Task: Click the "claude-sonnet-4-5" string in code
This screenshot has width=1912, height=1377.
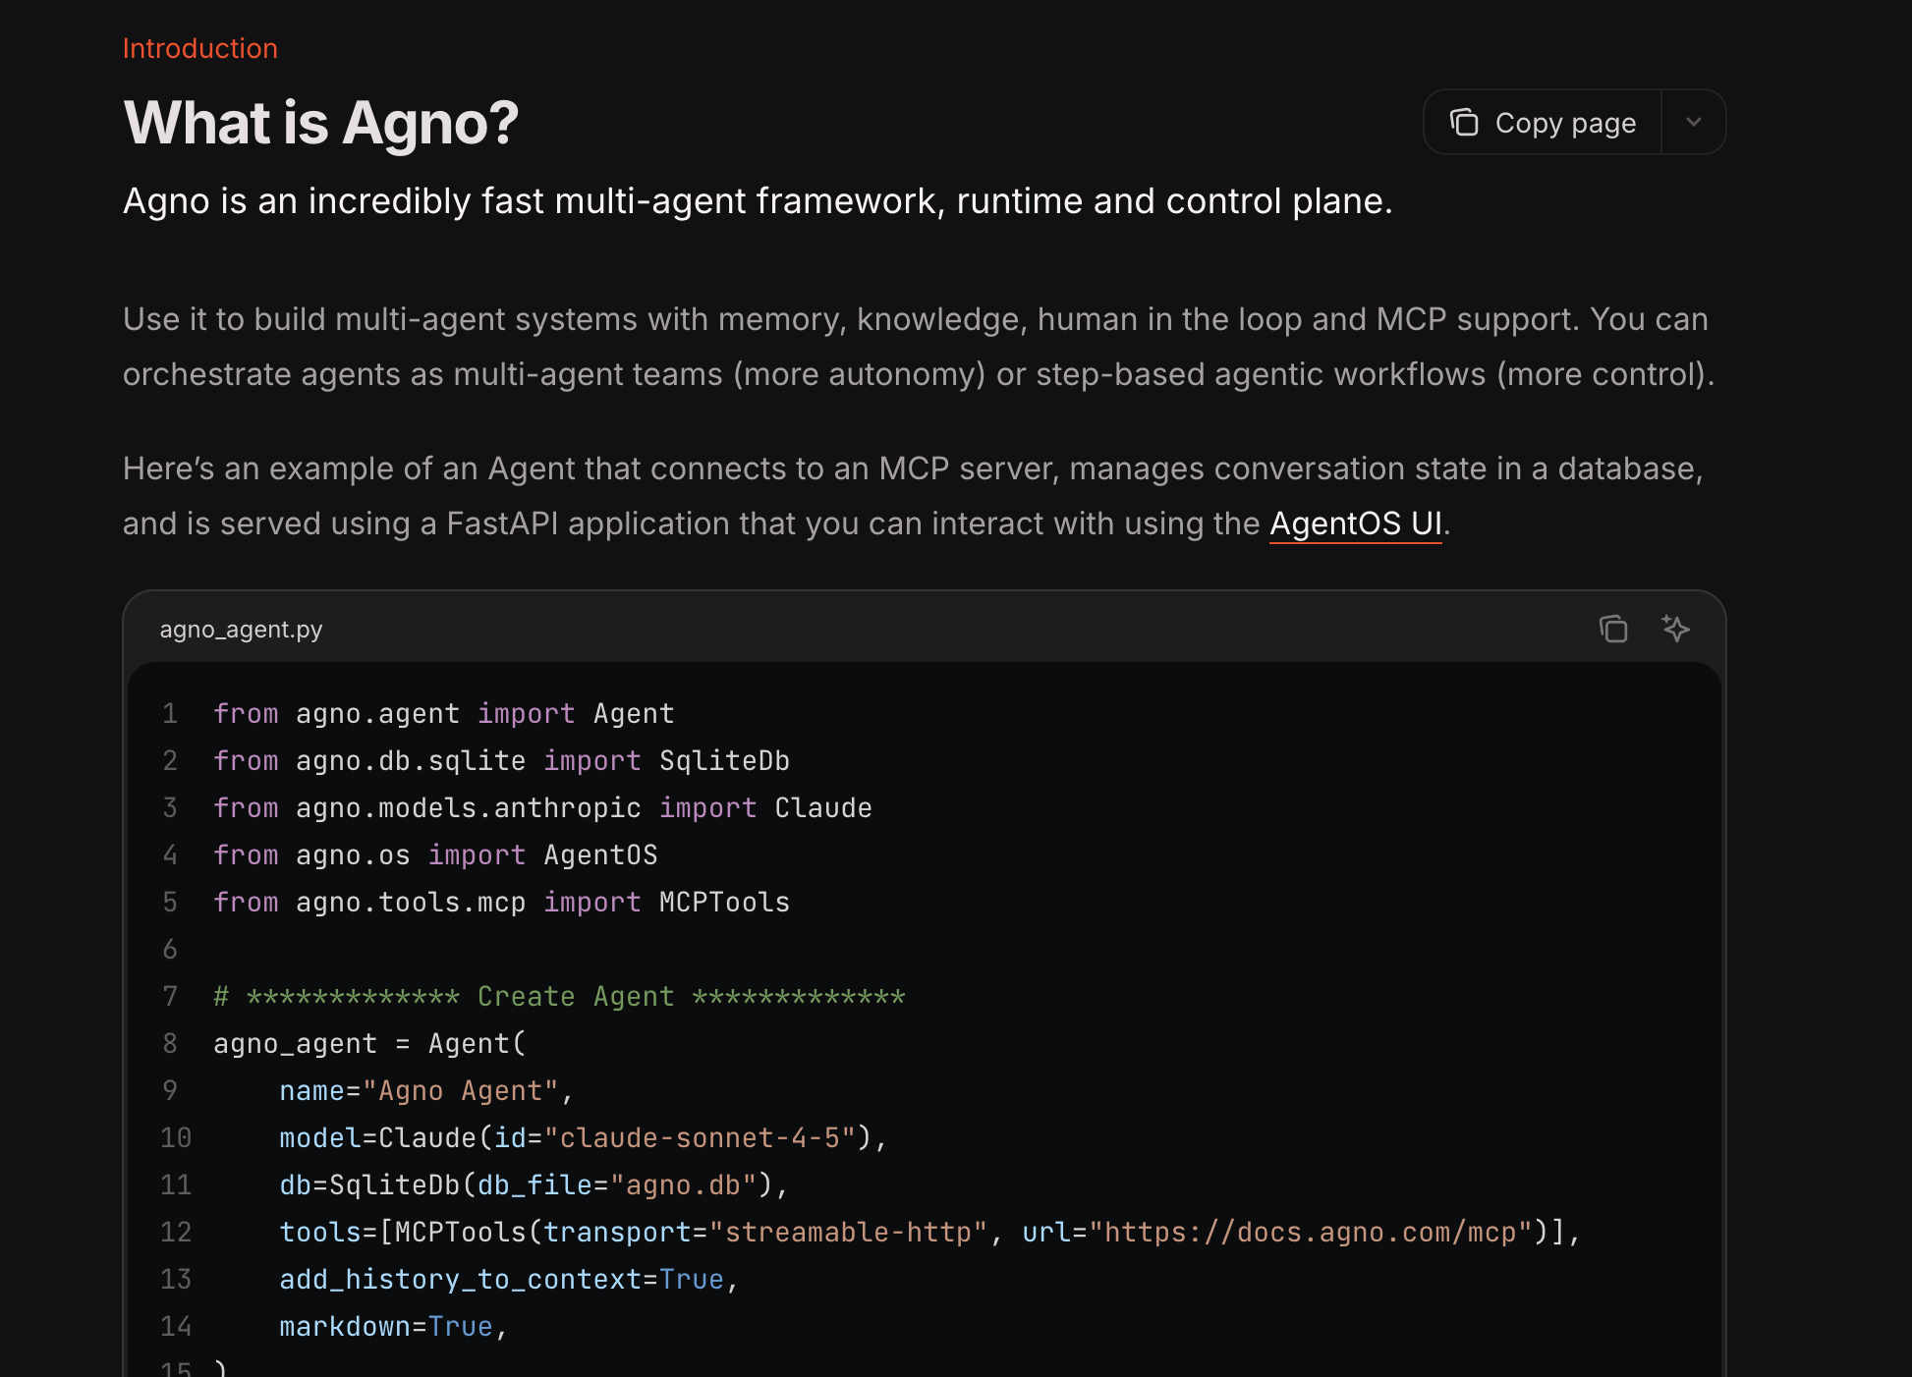Action: 700,1138
